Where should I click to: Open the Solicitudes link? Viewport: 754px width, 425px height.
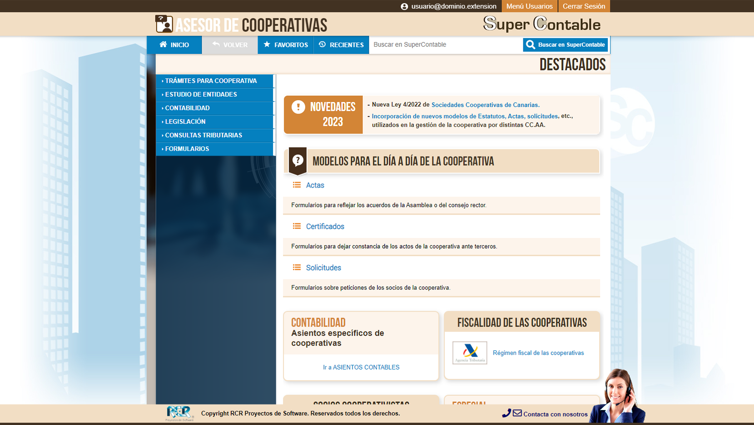pyautogui.click(x=323, y=268)
